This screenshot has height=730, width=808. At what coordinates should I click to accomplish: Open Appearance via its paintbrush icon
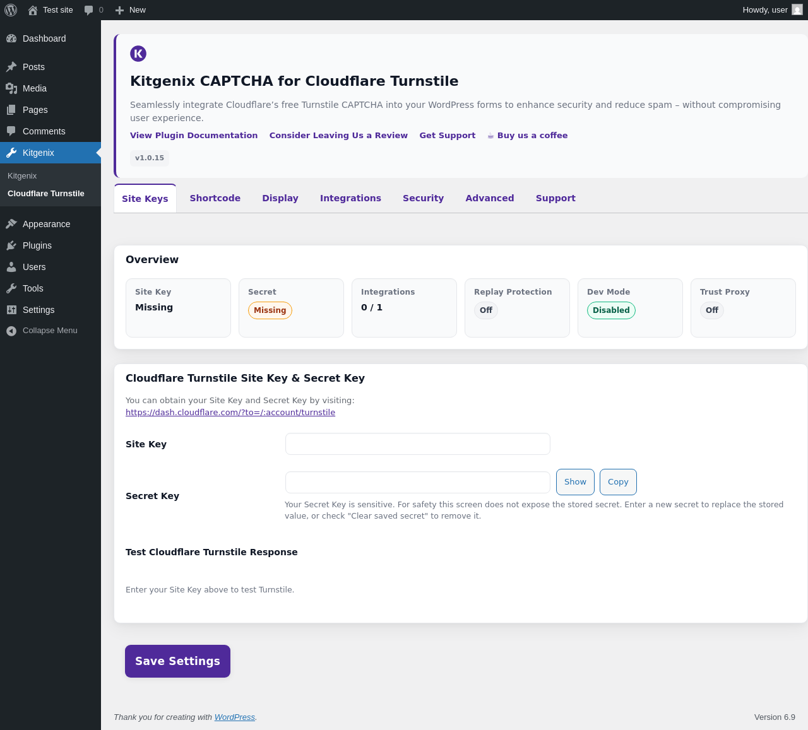click(x=11, y=224)
